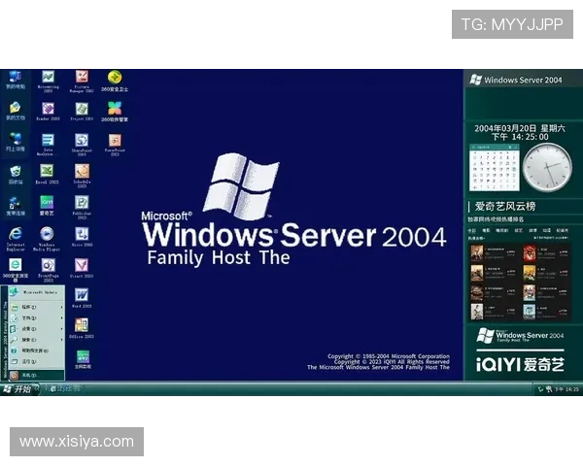
Task: Click the calendar widget in the sidebar
Action: click(495, 167)
